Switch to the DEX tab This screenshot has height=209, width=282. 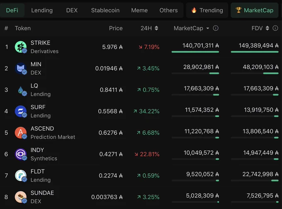coord(72,10)
